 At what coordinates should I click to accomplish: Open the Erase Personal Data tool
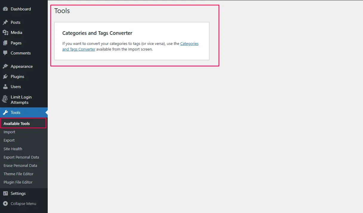20,165
